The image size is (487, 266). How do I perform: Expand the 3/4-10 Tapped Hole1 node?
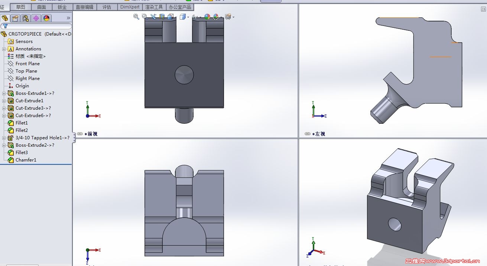coord(4,138)
